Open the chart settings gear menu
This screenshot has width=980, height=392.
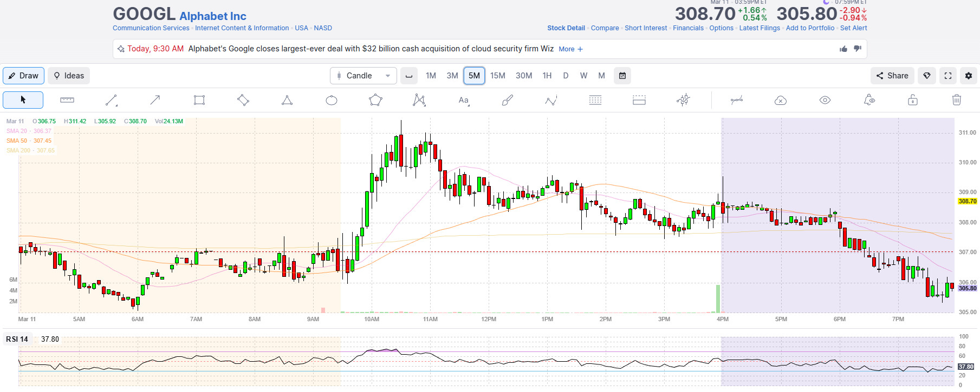coord(969,76)
